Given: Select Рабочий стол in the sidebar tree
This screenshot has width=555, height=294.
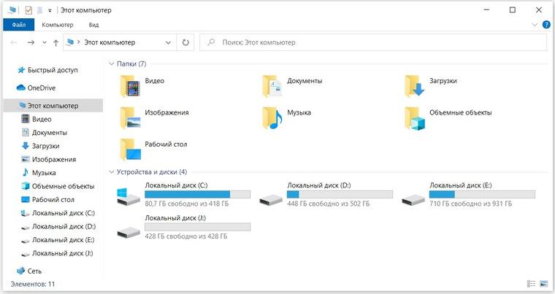Looking at the screenshot, I should click(53, 200).
